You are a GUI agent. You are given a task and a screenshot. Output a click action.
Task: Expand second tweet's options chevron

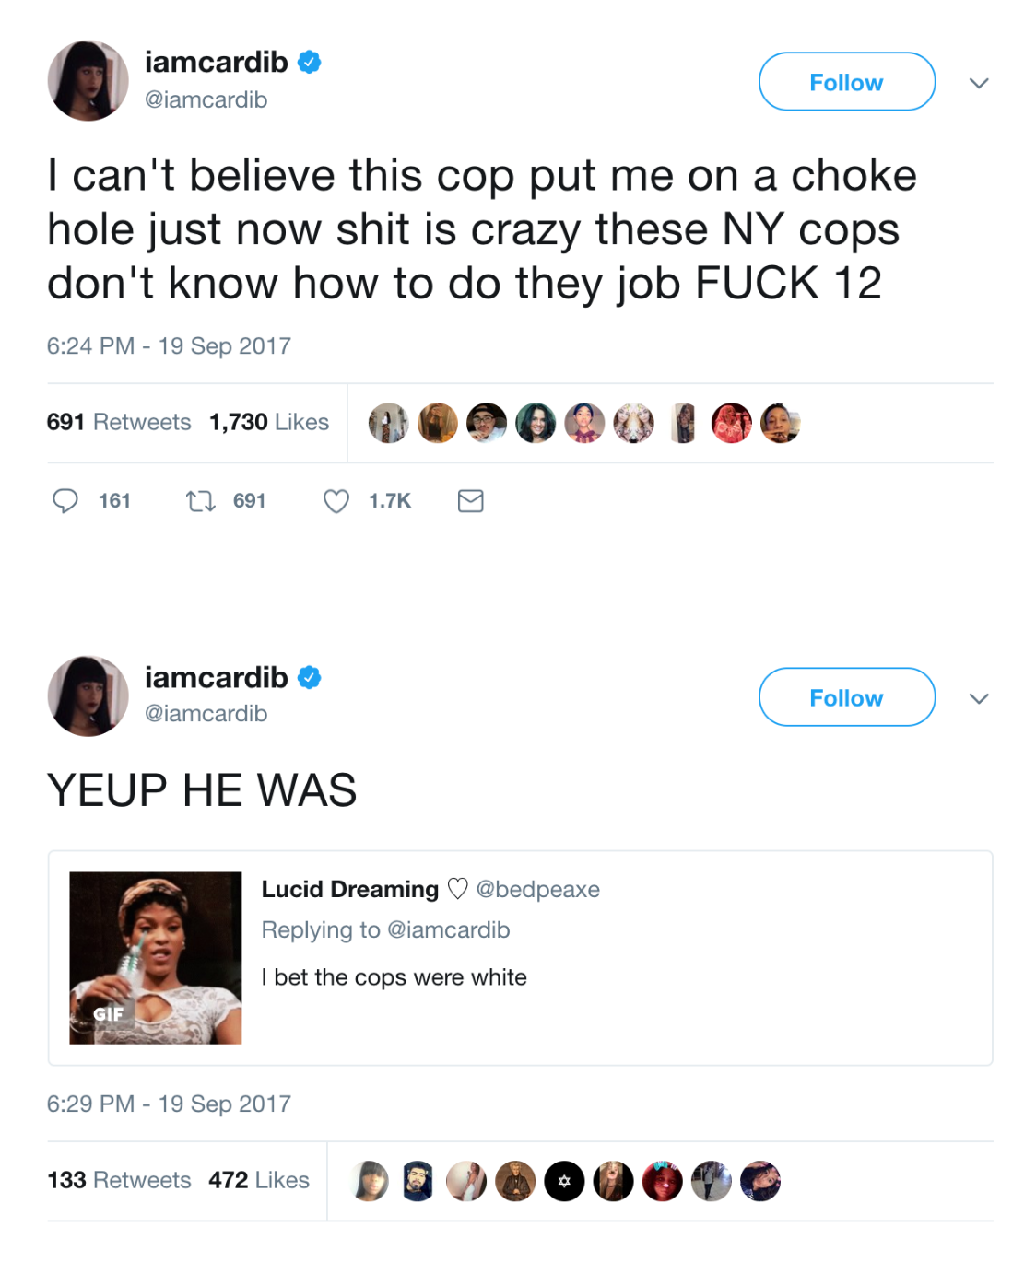click(x=979, y=698)
